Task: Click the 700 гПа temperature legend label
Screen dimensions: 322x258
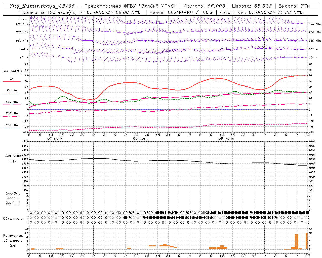Action: (x=12, y=114)
